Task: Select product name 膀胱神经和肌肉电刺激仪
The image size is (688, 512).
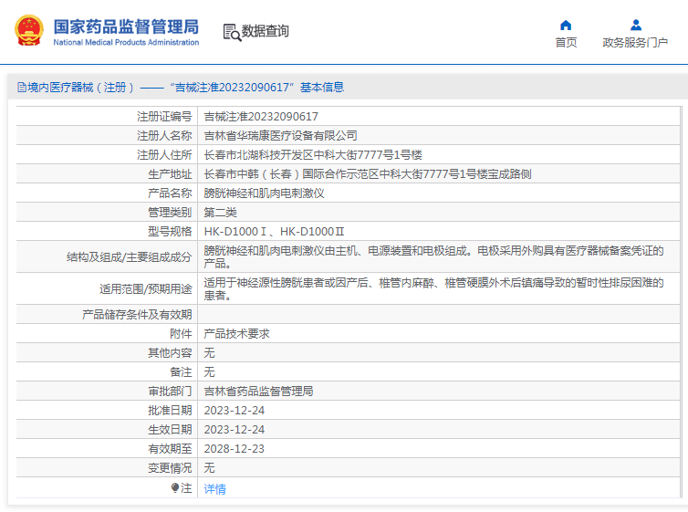Action: point(264,193)
